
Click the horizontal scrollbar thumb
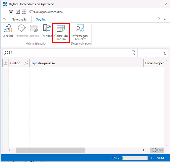(x=50, y=150)
